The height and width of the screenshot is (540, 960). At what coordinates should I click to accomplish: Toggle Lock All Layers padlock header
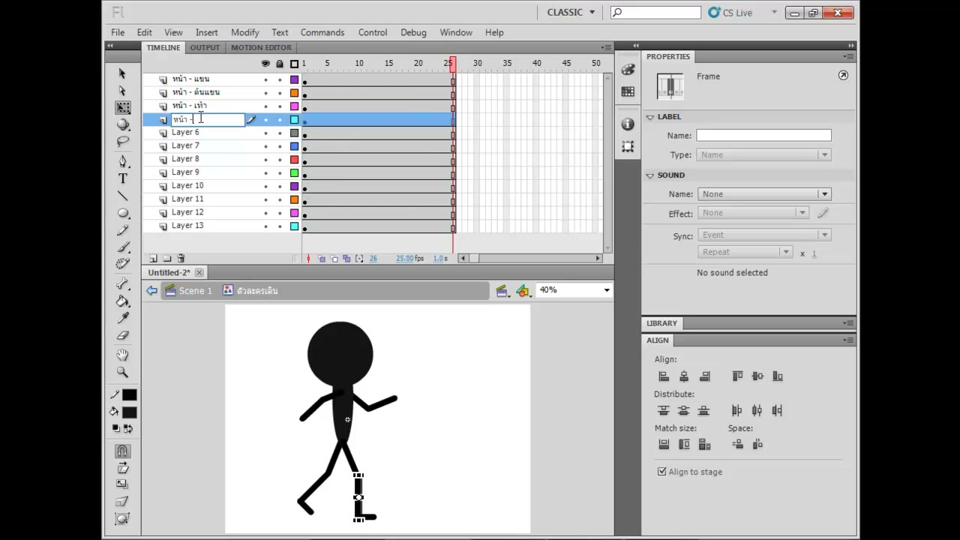[280, 64]
